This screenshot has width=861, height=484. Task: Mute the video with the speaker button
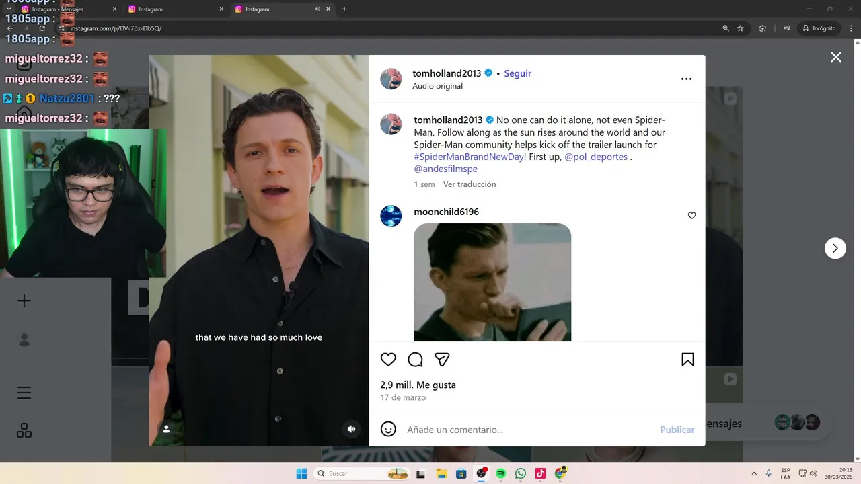pos(351,429)
